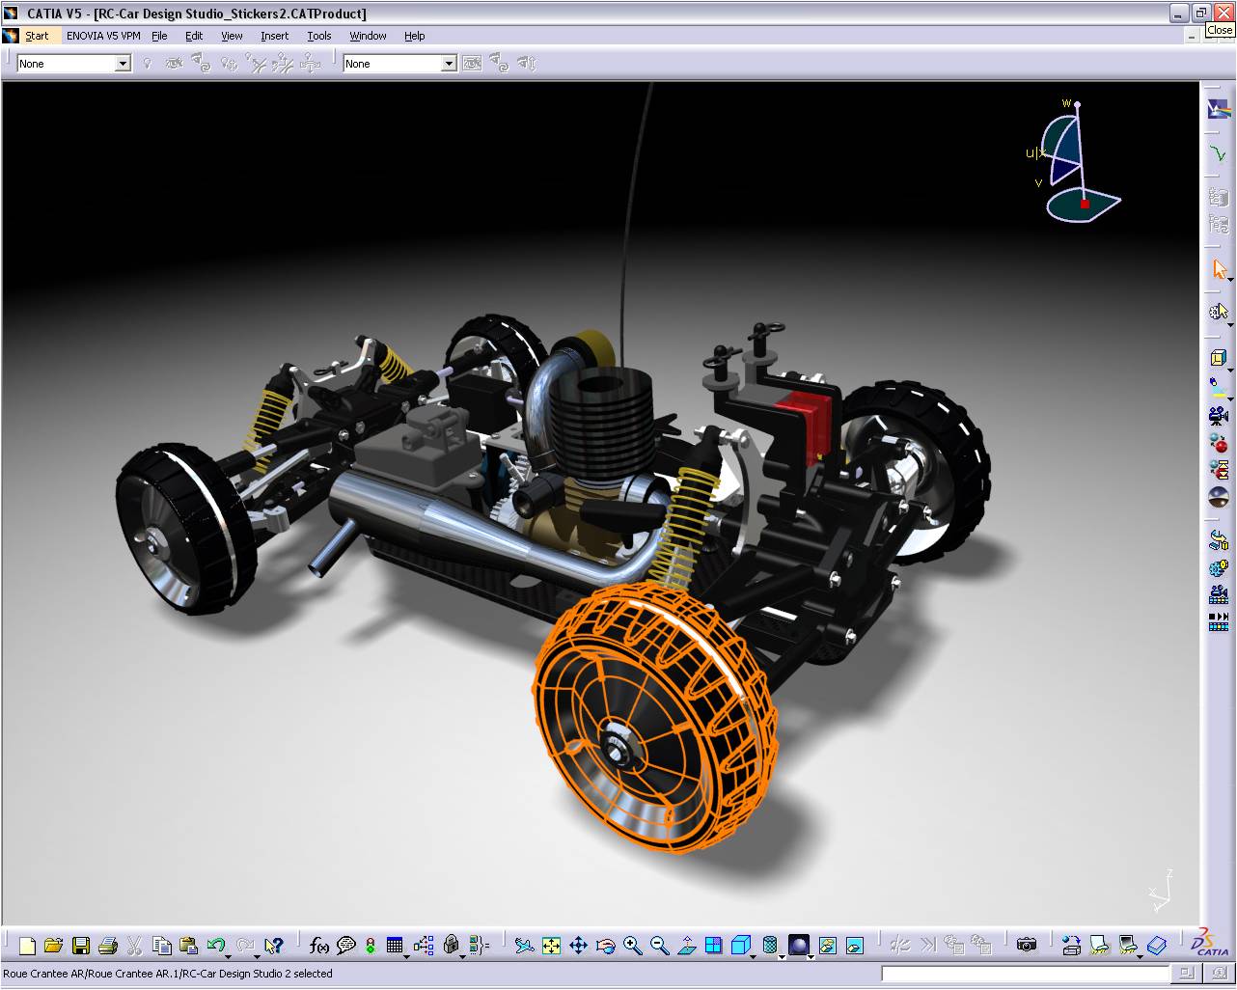The height and width of the screenshot is (990, 1237).
Task: Expand the shading render style dropdown
Action: click(x=783, y=955)
